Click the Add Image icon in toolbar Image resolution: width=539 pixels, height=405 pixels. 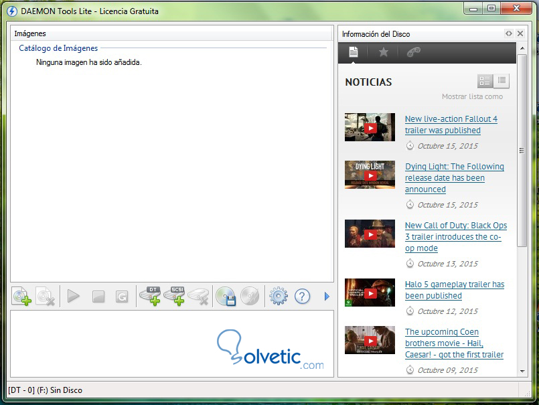click(x=21, y=296)
